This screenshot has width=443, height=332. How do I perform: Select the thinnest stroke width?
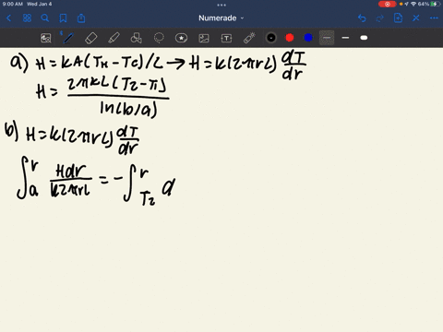point(327,38)
